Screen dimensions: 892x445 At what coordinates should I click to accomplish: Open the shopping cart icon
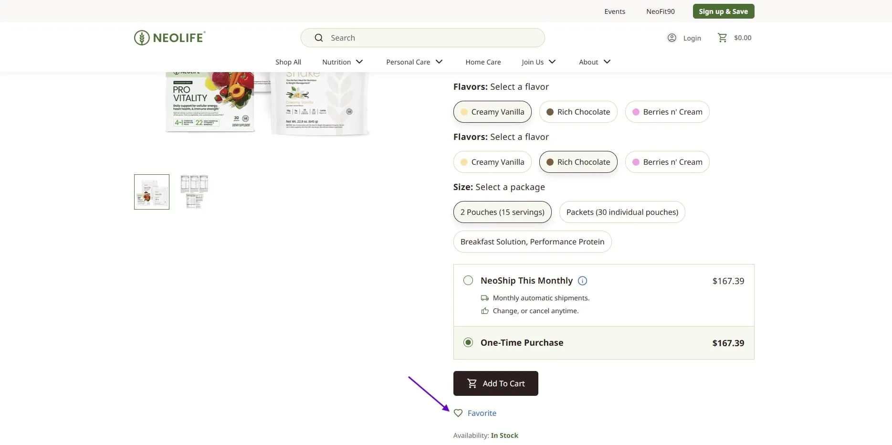click(x=722, y=38)
